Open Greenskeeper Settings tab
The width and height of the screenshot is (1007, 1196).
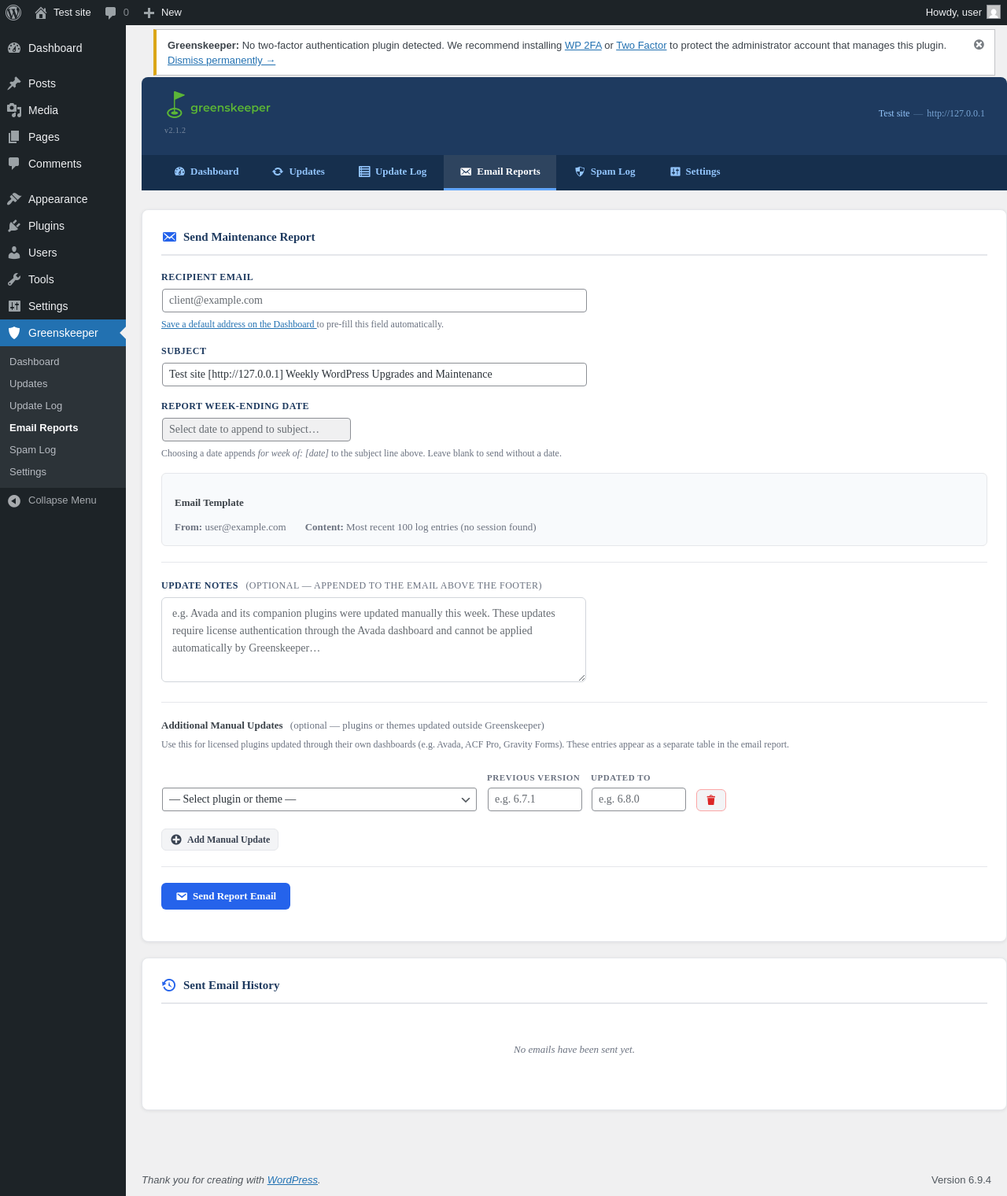tap(695, 172)
